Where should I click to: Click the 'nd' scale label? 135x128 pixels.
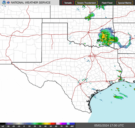pos(3,126)
